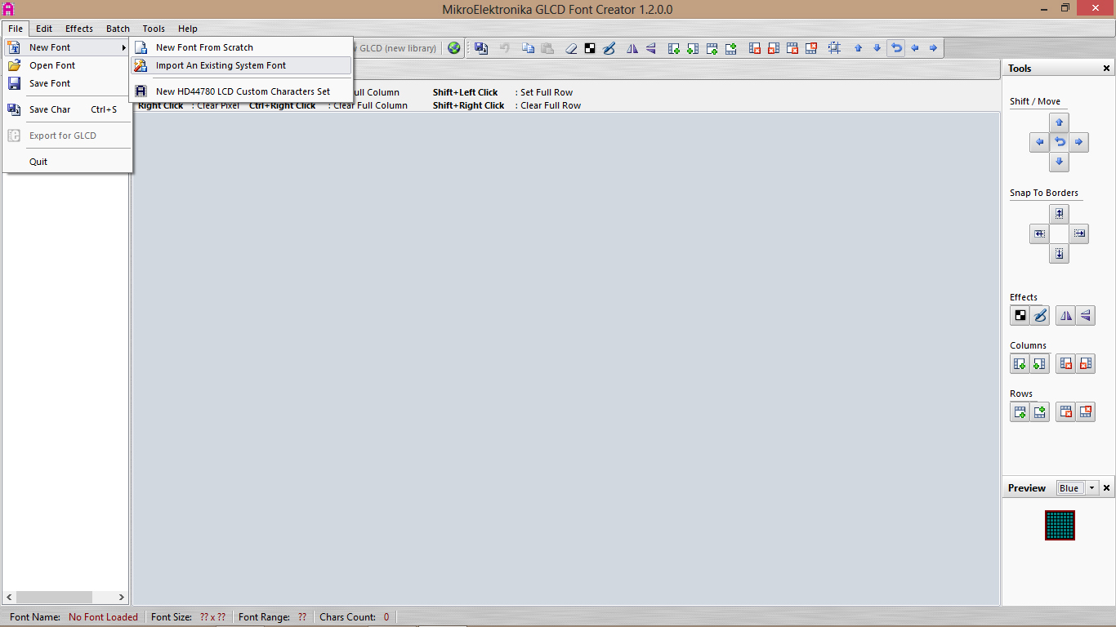
Task: Choose Save Char menu entry
Action: tap(67, 109)
